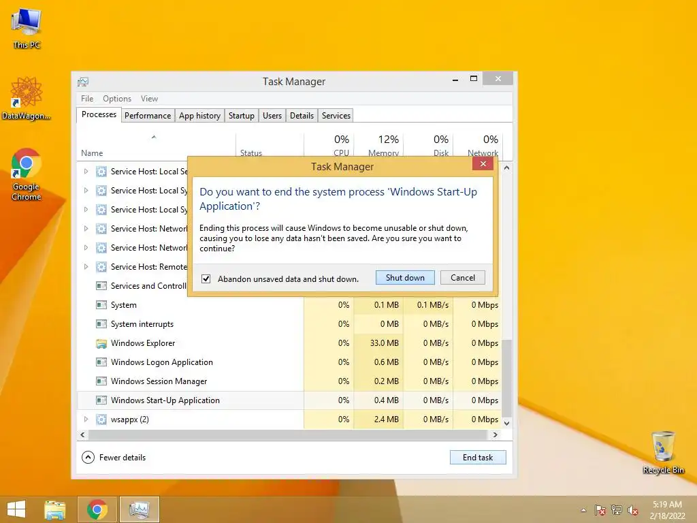Expand first Service Host: Local Se row
Image resolution: width=697 pixels, height=523 pixels.
point(86,171)
